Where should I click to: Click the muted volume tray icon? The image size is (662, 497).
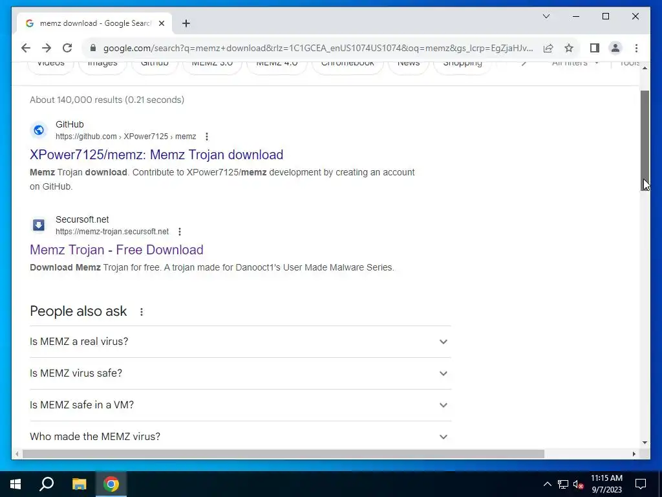pos(579,484)
